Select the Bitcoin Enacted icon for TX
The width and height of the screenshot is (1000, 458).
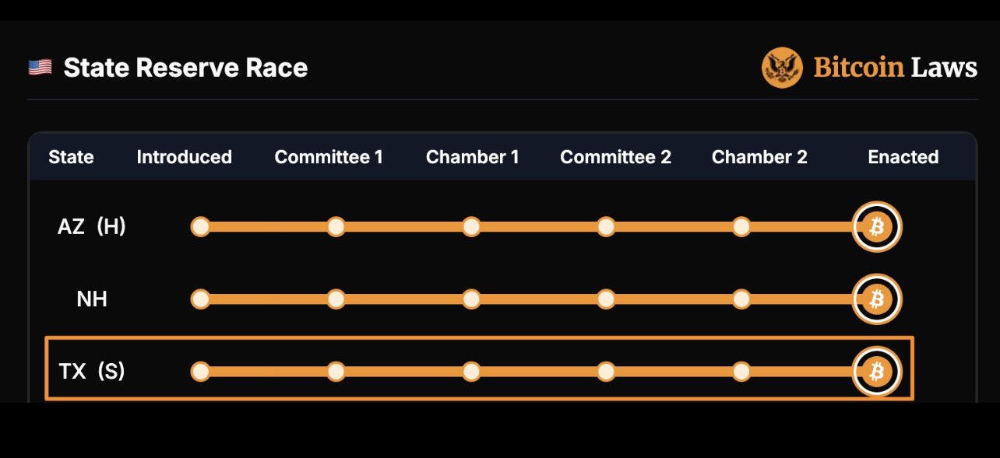(877, 372)
